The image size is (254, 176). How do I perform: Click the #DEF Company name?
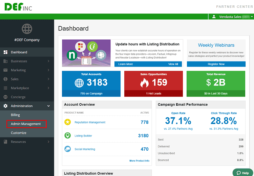click(27, 40)
